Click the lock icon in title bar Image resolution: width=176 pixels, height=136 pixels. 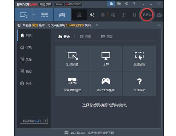(x=111, y=3)
